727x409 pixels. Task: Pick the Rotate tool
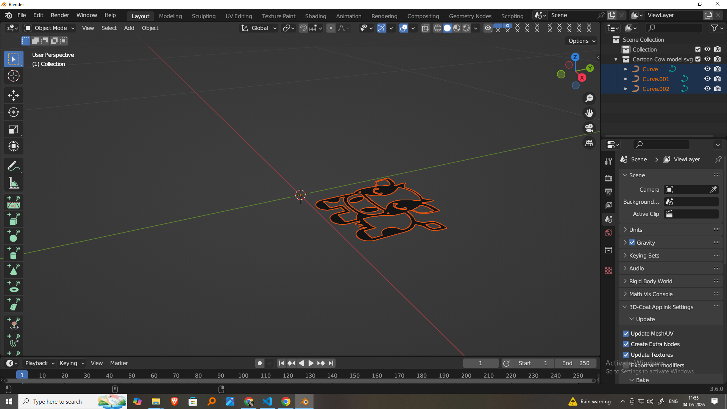[14, 112]
